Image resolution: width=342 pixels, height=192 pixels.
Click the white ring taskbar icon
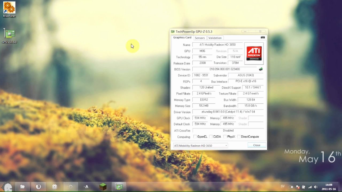(71, 187)
